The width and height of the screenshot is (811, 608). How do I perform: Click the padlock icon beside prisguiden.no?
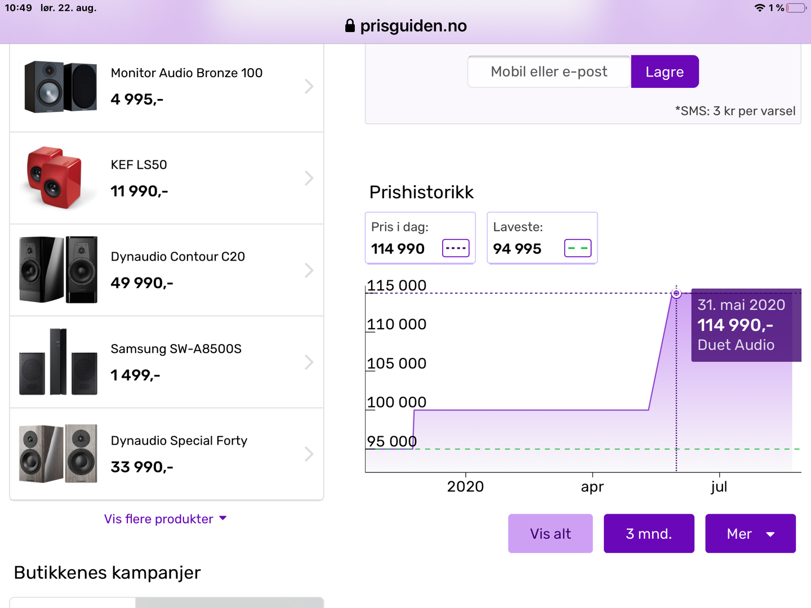pos(350,26)
